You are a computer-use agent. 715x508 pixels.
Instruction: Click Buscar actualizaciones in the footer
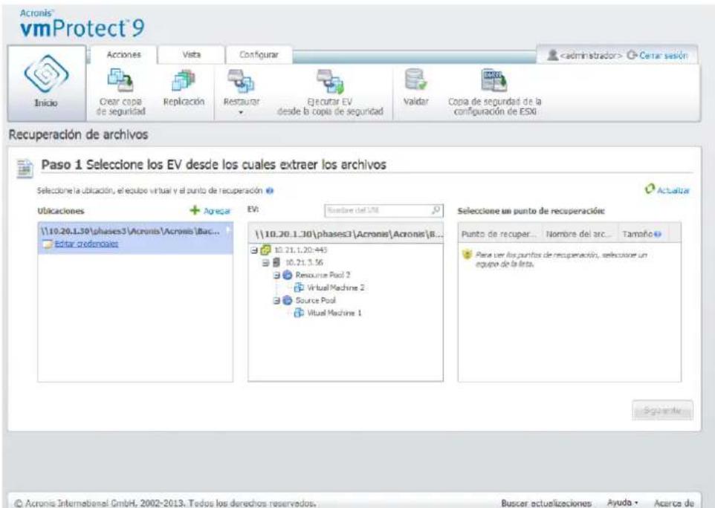(x=546, y=503)
